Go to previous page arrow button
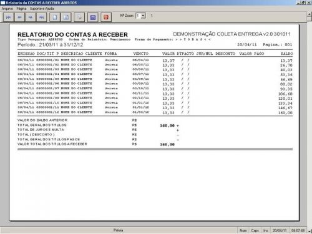The height and width of the screenshot is (234, 312). click(19, 17)
